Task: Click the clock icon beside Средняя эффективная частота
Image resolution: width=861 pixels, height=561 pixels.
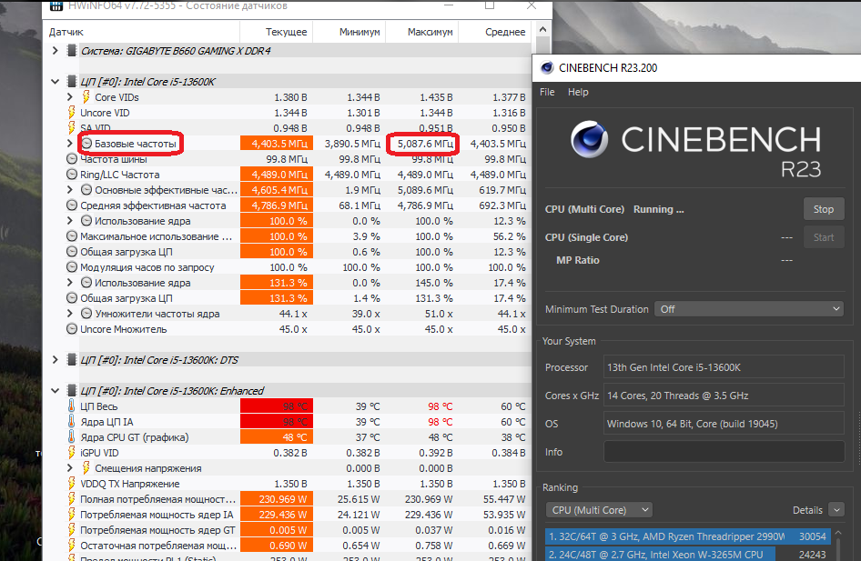Action: pos(71,205)
